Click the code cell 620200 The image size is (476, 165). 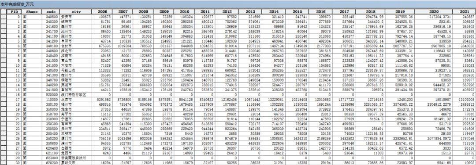click(x=51, y=162)
